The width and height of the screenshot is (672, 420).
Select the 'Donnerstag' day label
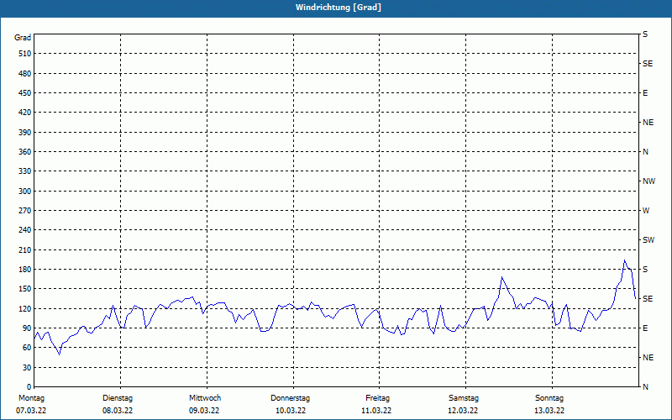[290, 398]
